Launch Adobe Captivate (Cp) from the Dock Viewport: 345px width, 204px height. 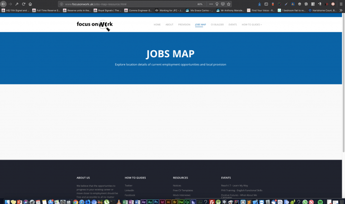point(187,202)
